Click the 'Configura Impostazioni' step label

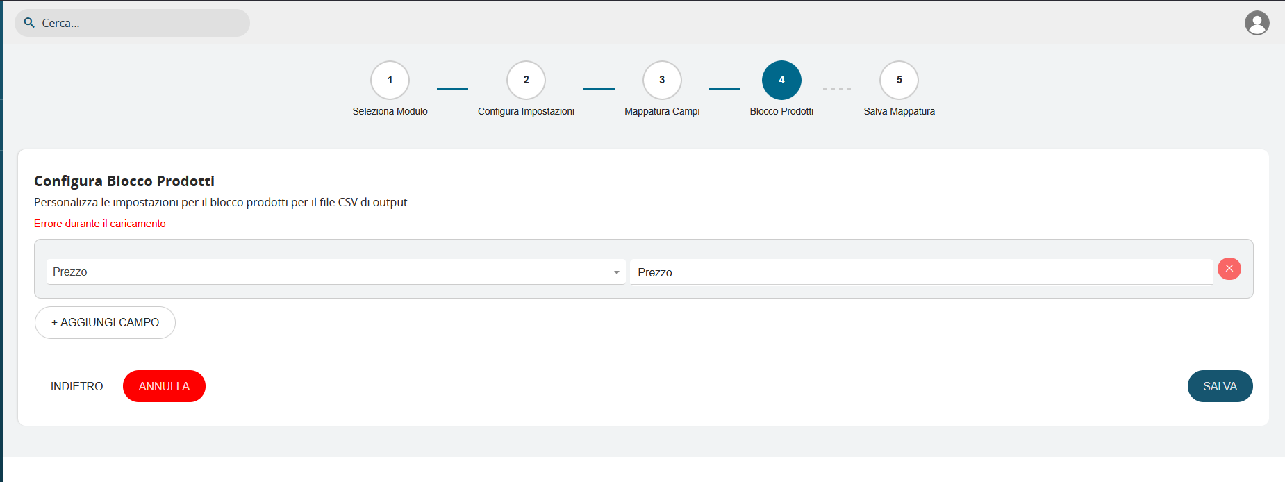(526, 111)
